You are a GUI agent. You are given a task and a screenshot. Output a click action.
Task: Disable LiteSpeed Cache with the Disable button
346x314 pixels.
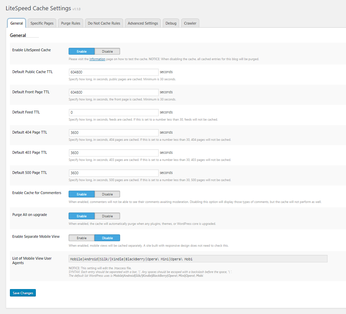point(107,51)
